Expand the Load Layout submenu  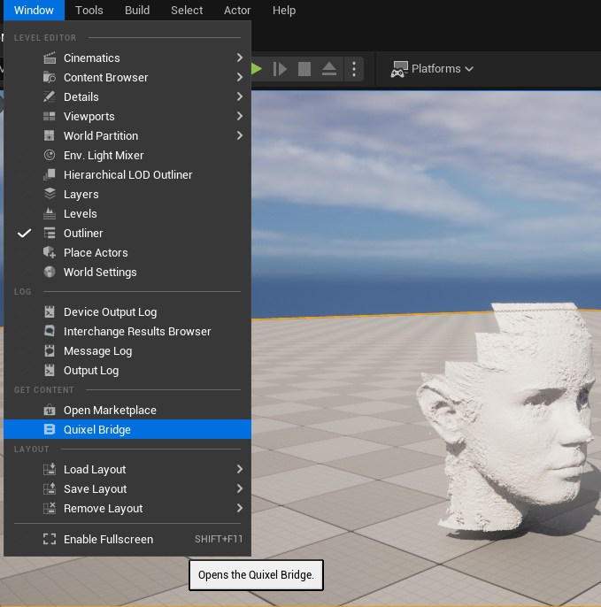95,470
